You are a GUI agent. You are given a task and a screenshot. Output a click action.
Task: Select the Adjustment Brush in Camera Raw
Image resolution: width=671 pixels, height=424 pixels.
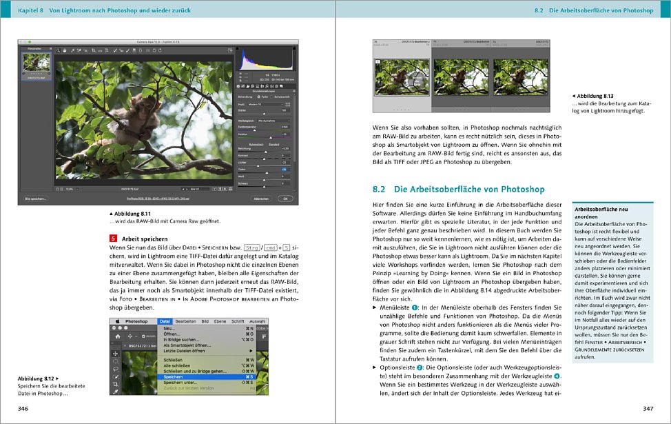pyautogui.click(x=127, y=50)
